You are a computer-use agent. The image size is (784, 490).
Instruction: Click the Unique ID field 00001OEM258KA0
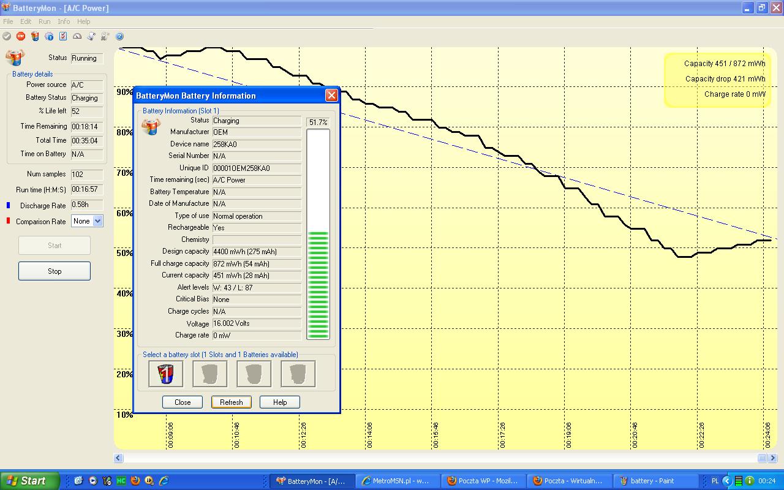point(257,168)
